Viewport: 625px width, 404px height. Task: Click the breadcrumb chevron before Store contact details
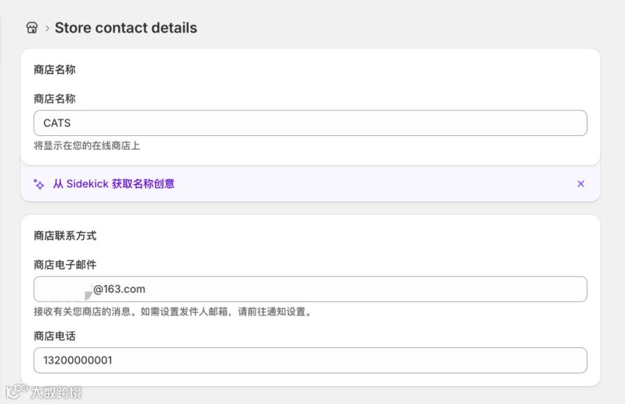pyautogui.click(x=47, y=28)
